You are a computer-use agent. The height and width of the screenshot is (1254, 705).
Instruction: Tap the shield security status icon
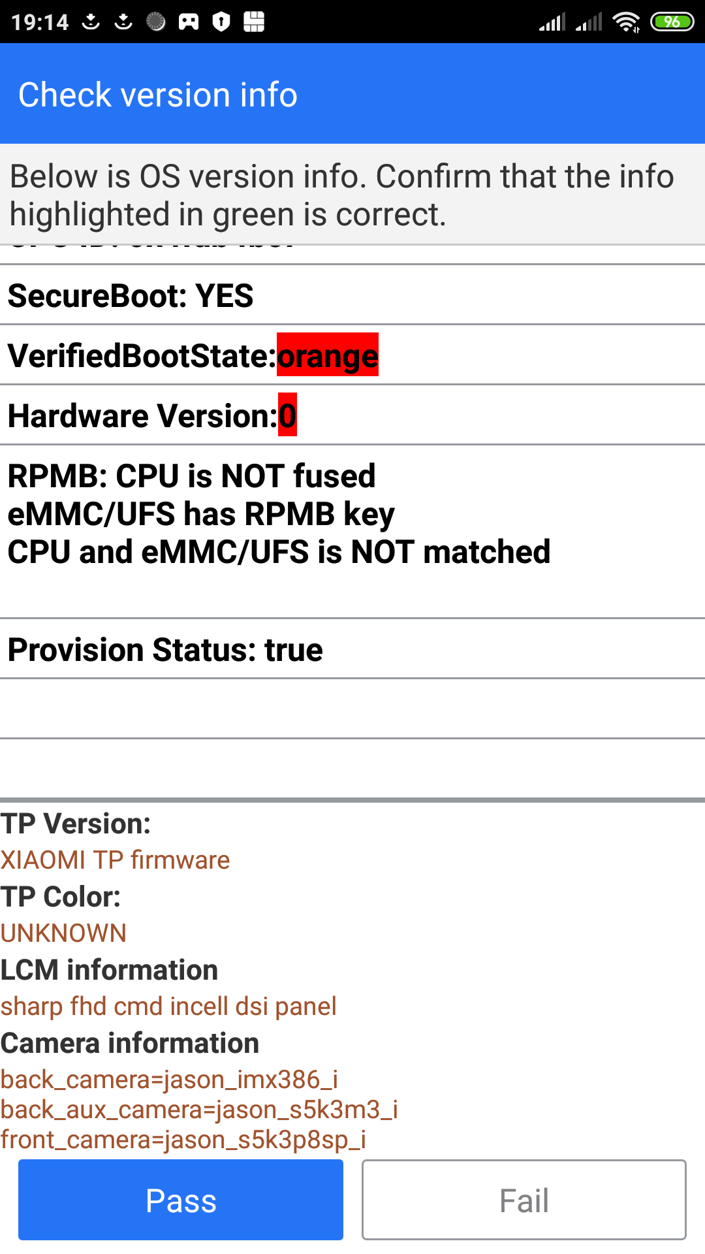[x=221, y=22]
